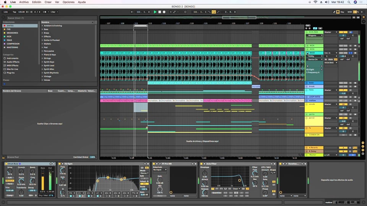Open the Opciones menu
Viewport: 367px width, 206px height.
tap(68, 2)
